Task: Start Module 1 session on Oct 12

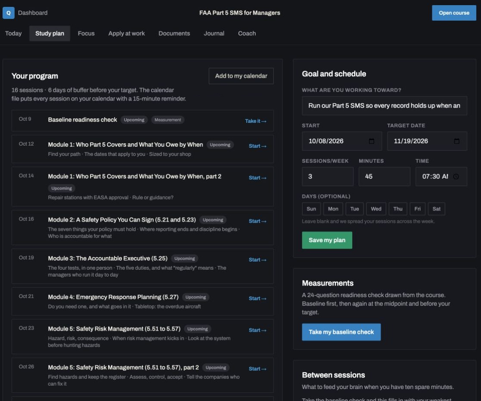Action: [258, 146]
